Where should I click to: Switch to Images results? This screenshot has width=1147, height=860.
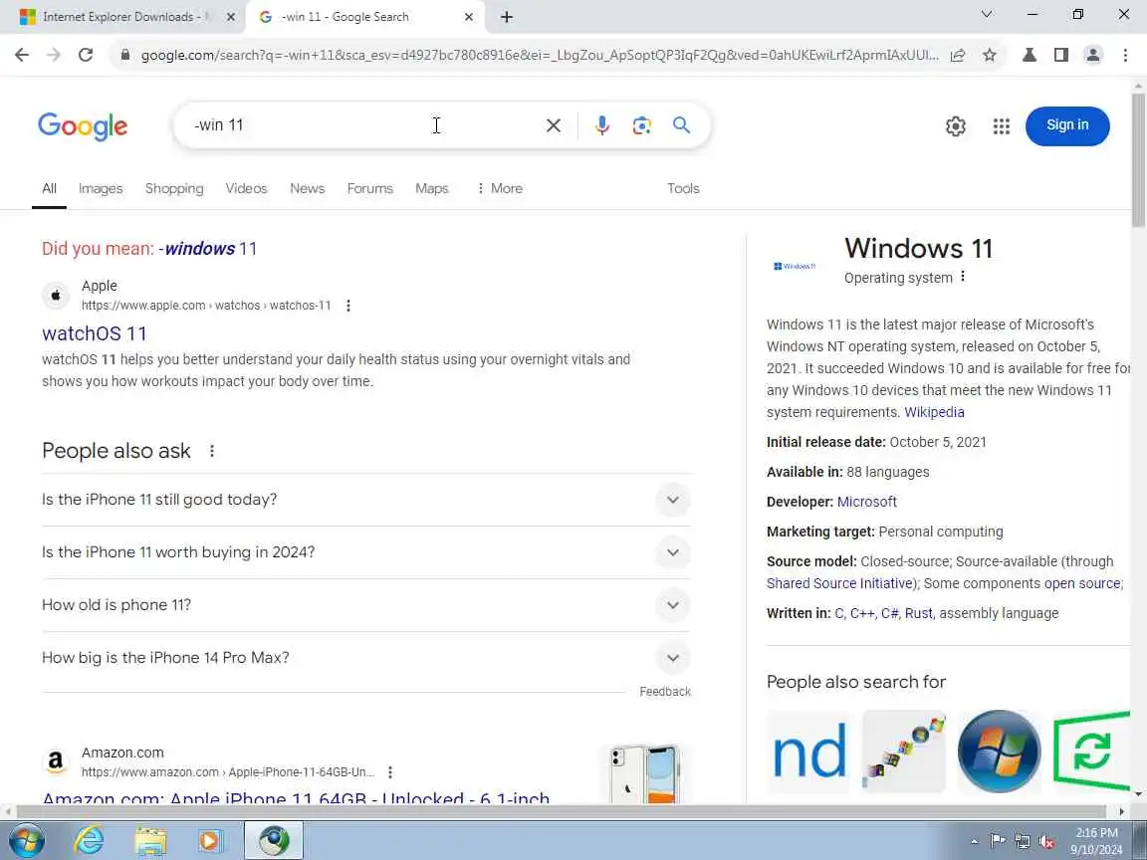(101, 188)
